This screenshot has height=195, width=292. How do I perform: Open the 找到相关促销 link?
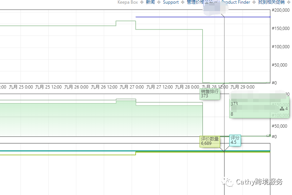click(271, 2)
